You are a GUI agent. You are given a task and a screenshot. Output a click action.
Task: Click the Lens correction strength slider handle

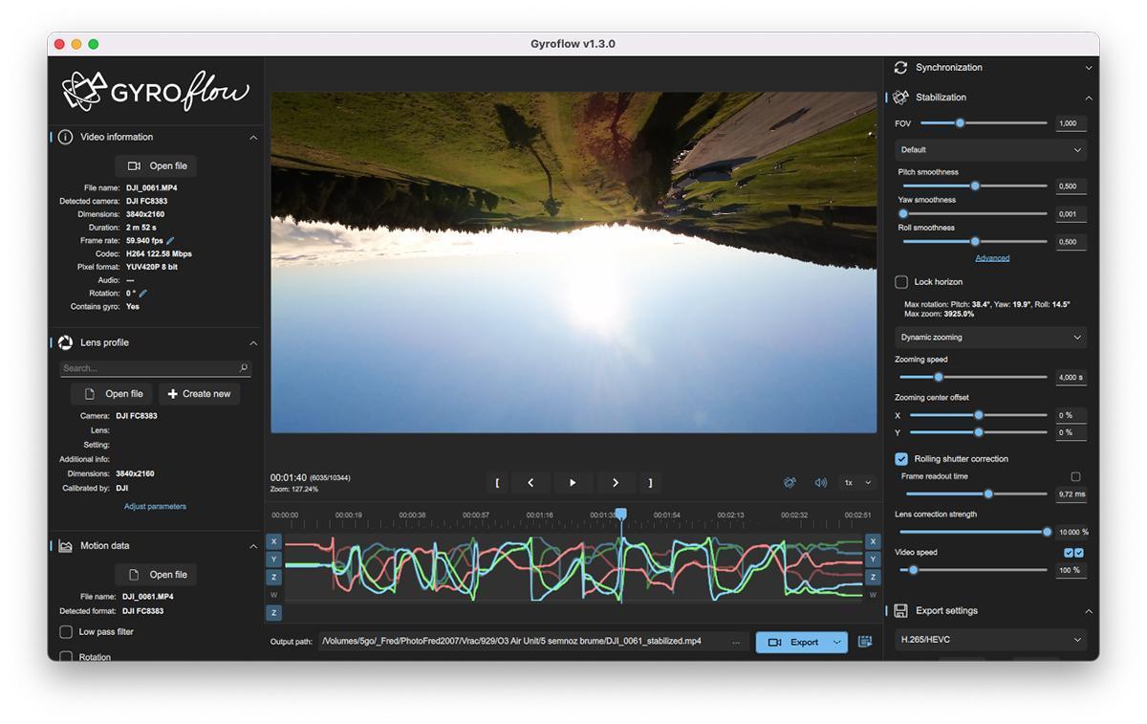point(1047,532)
